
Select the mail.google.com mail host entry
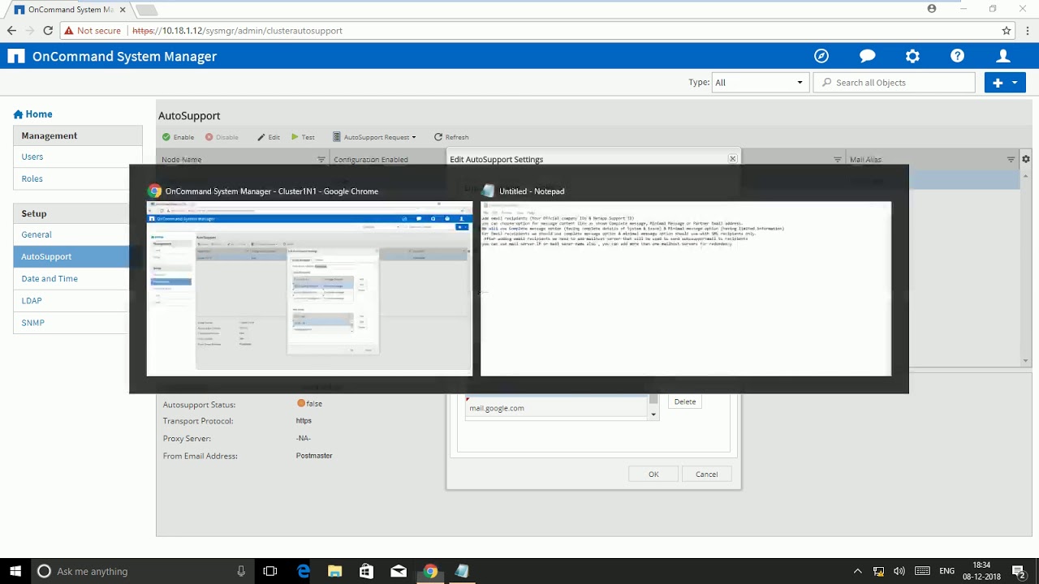[556, 408]
